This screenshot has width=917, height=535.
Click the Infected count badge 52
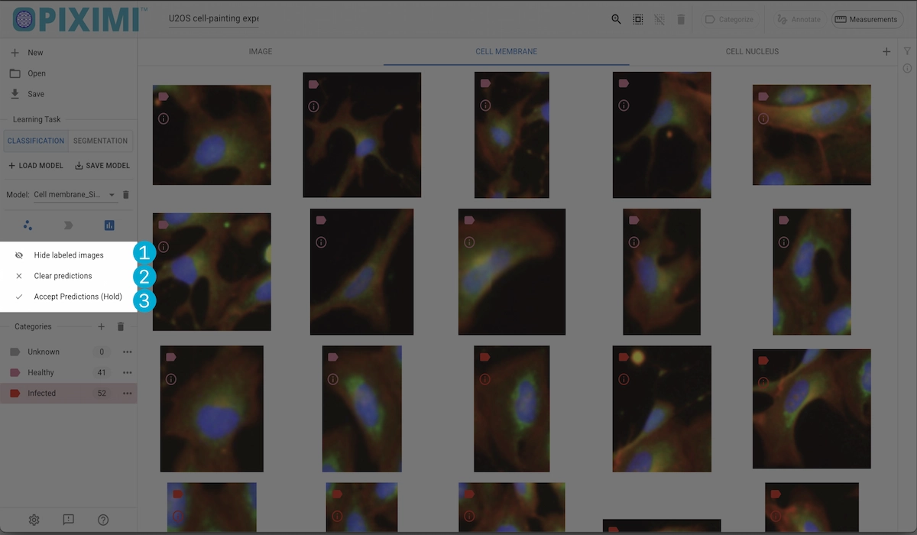click(x=102, y=393)
